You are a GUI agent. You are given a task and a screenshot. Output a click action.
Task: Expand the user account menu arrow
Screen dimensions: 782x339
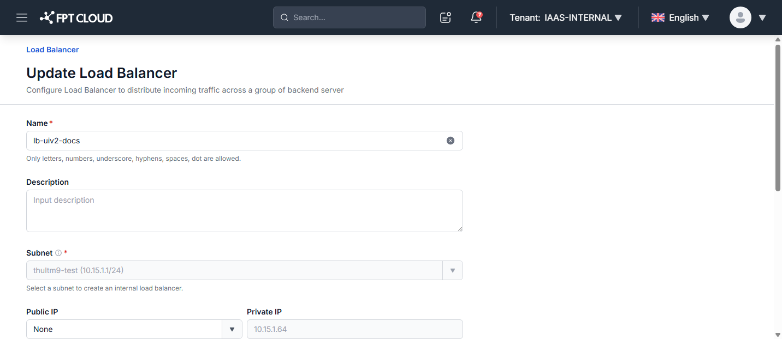[x=762, y=17]
